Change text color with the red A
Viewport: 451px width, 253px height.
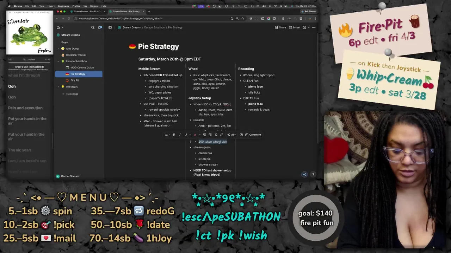tap(195, 135)
